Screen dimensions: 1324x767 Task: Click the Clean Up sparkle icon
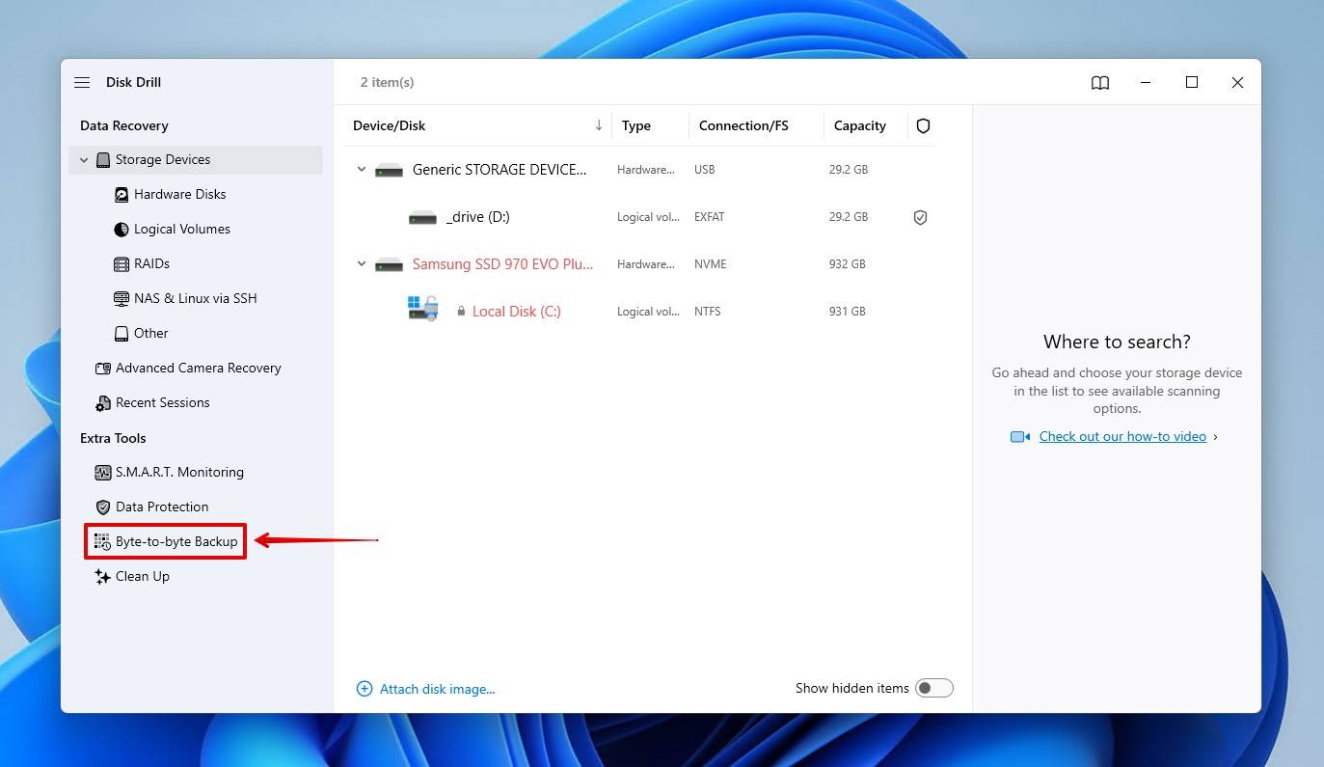[103, 577]
